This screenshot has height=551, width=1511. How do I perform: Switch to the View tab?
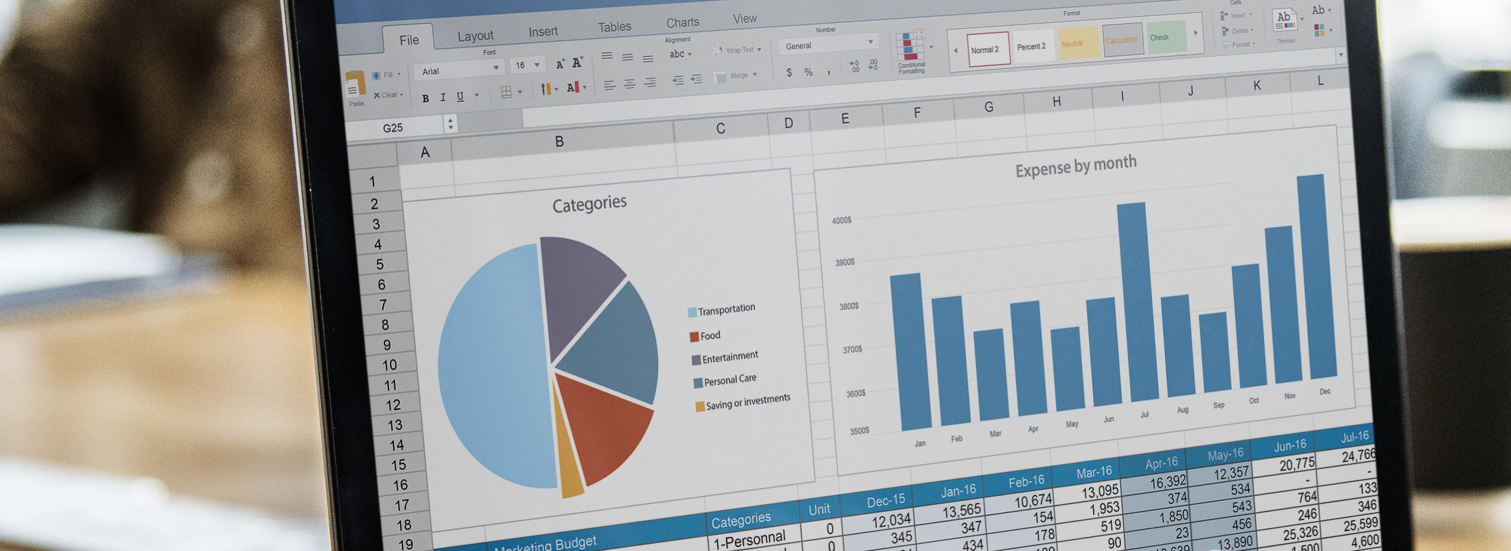745,19
